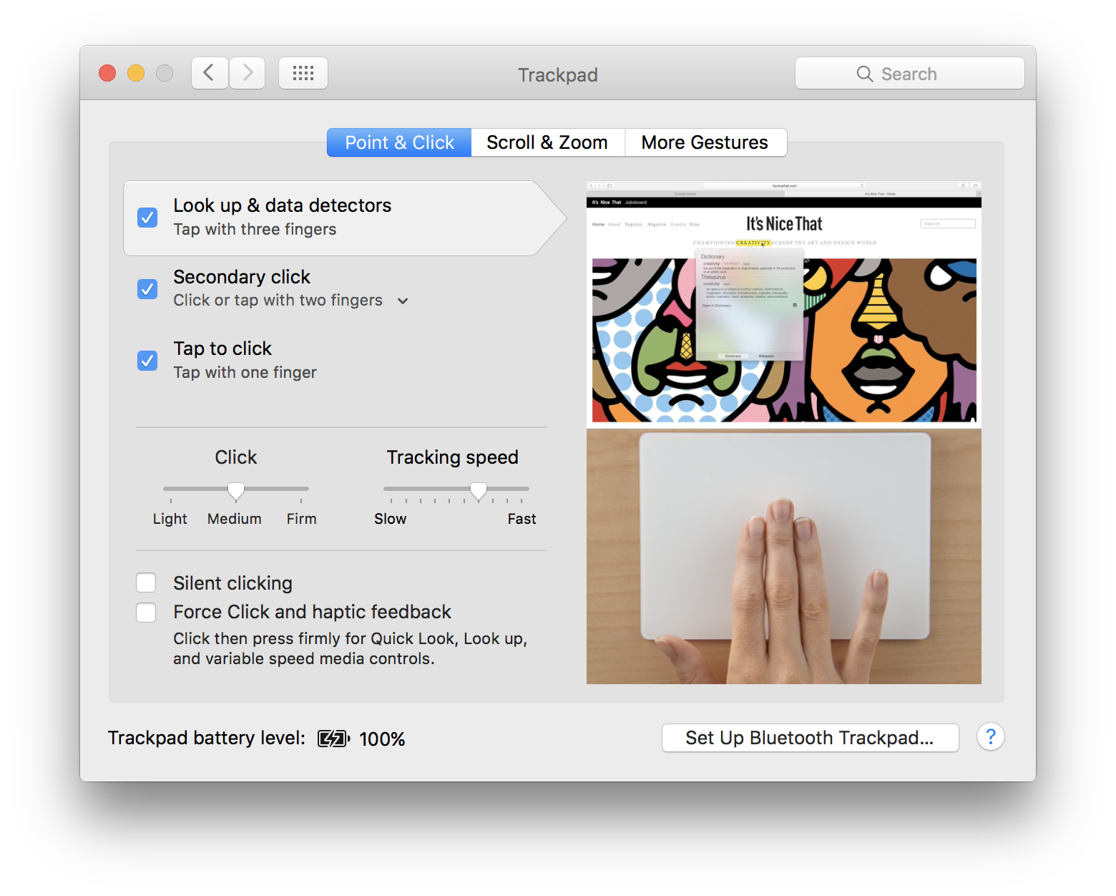
Task: Click the 'Tap with three fingers' text
Action: pyautogui.click(x=255, y=230)
